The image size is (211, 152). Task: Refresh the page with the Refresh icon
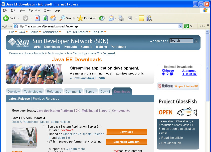pyautogui.click(x=45, y=18)
